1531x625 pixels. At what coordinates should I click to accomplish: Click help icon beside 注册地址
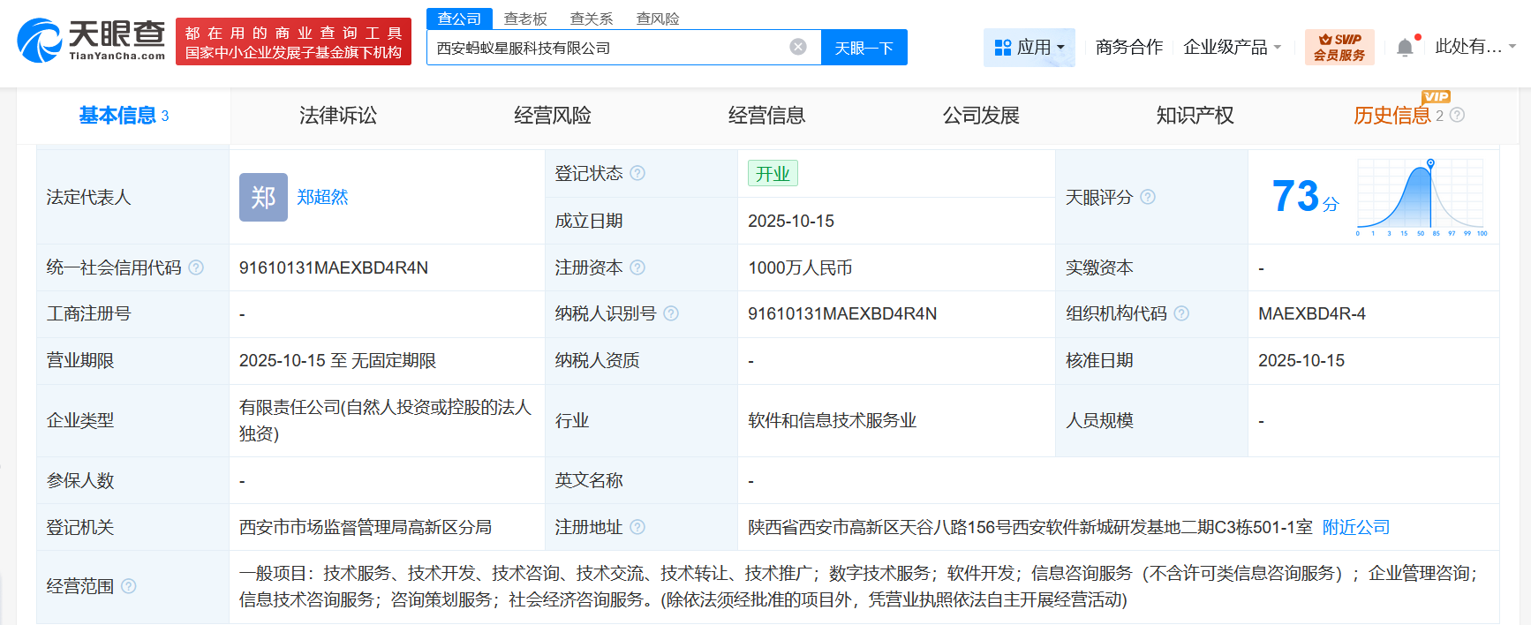[x=637, y=527]
